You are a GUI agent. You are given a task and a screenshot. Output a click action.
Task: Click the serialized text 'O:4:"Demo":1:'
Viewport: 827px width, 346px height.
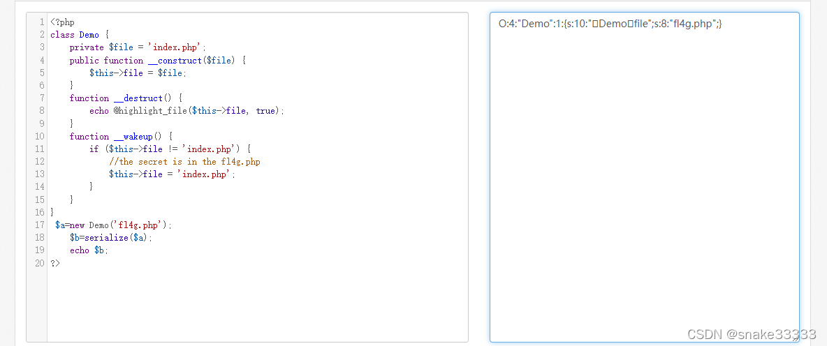click(x=529, y=24)
